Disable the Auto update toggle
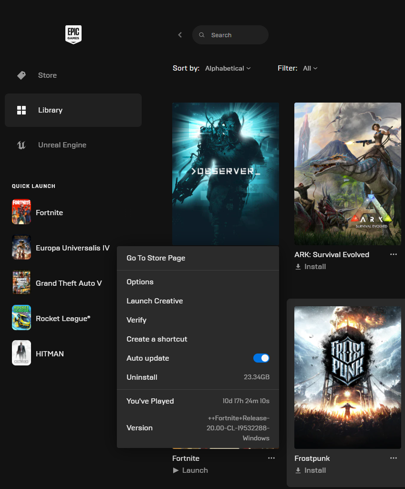 pos(261,358)
